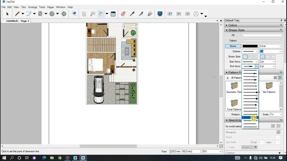Choose the Label tool
This screenshot has height=161, width=287.
[93, 14]
